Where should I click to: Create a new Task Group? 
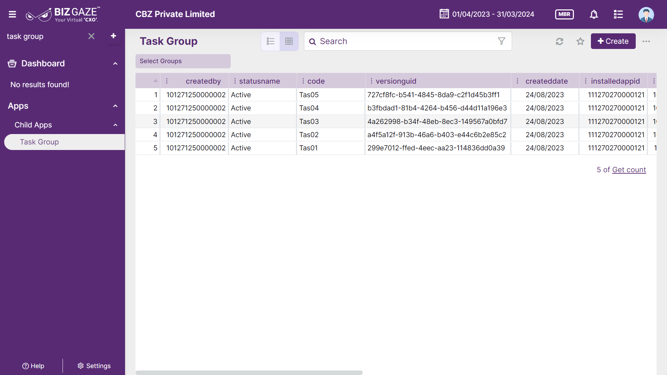point(613,41)
